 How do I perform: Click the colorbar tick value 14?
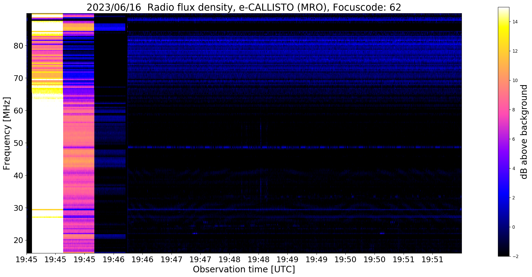pos(515,22)
